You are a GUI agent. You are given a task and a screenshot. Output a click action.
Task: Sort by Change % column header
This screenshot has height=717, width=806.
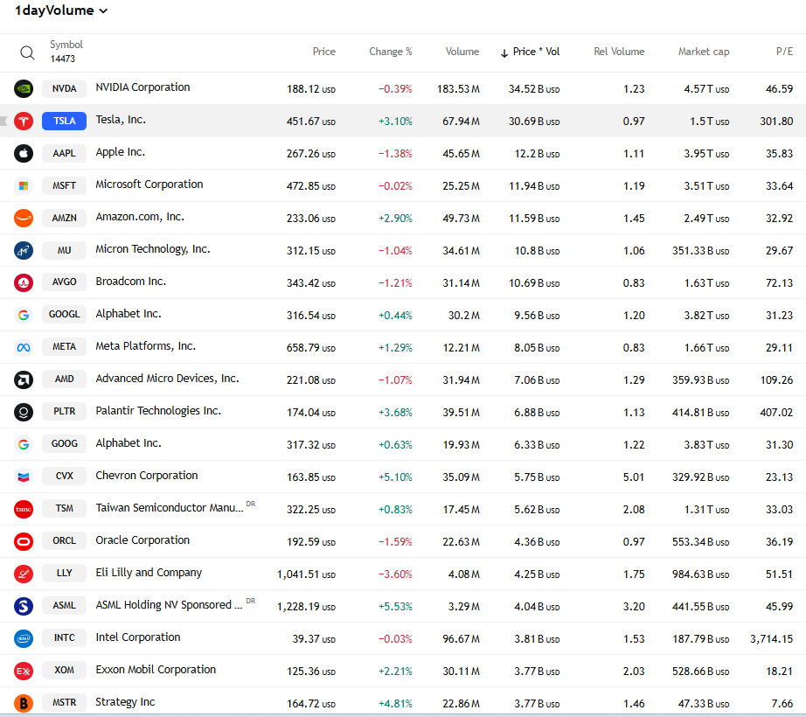(390, 52)
